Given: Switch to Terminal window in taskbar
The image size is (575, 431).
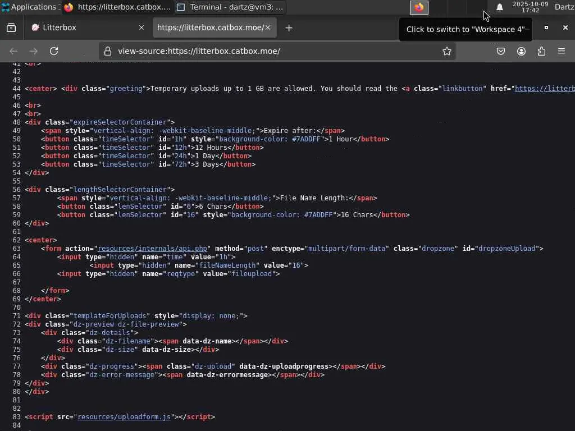Looking at the screenshot, I should coord(231,7).
